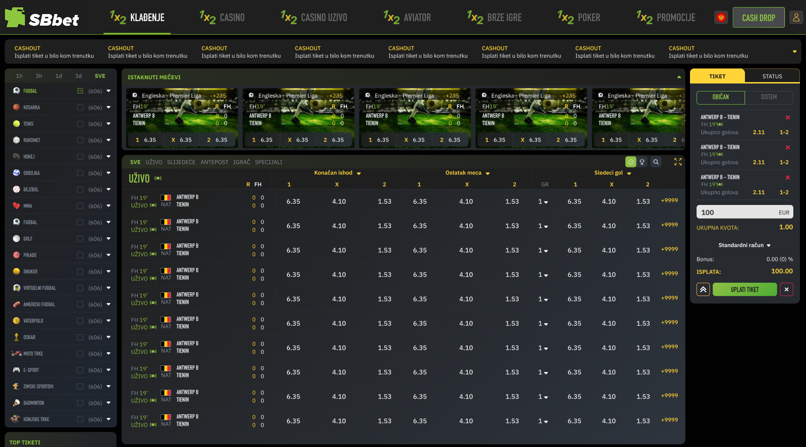
Task: Clear the ticket with the red X button
Action: tap(786, 289)
